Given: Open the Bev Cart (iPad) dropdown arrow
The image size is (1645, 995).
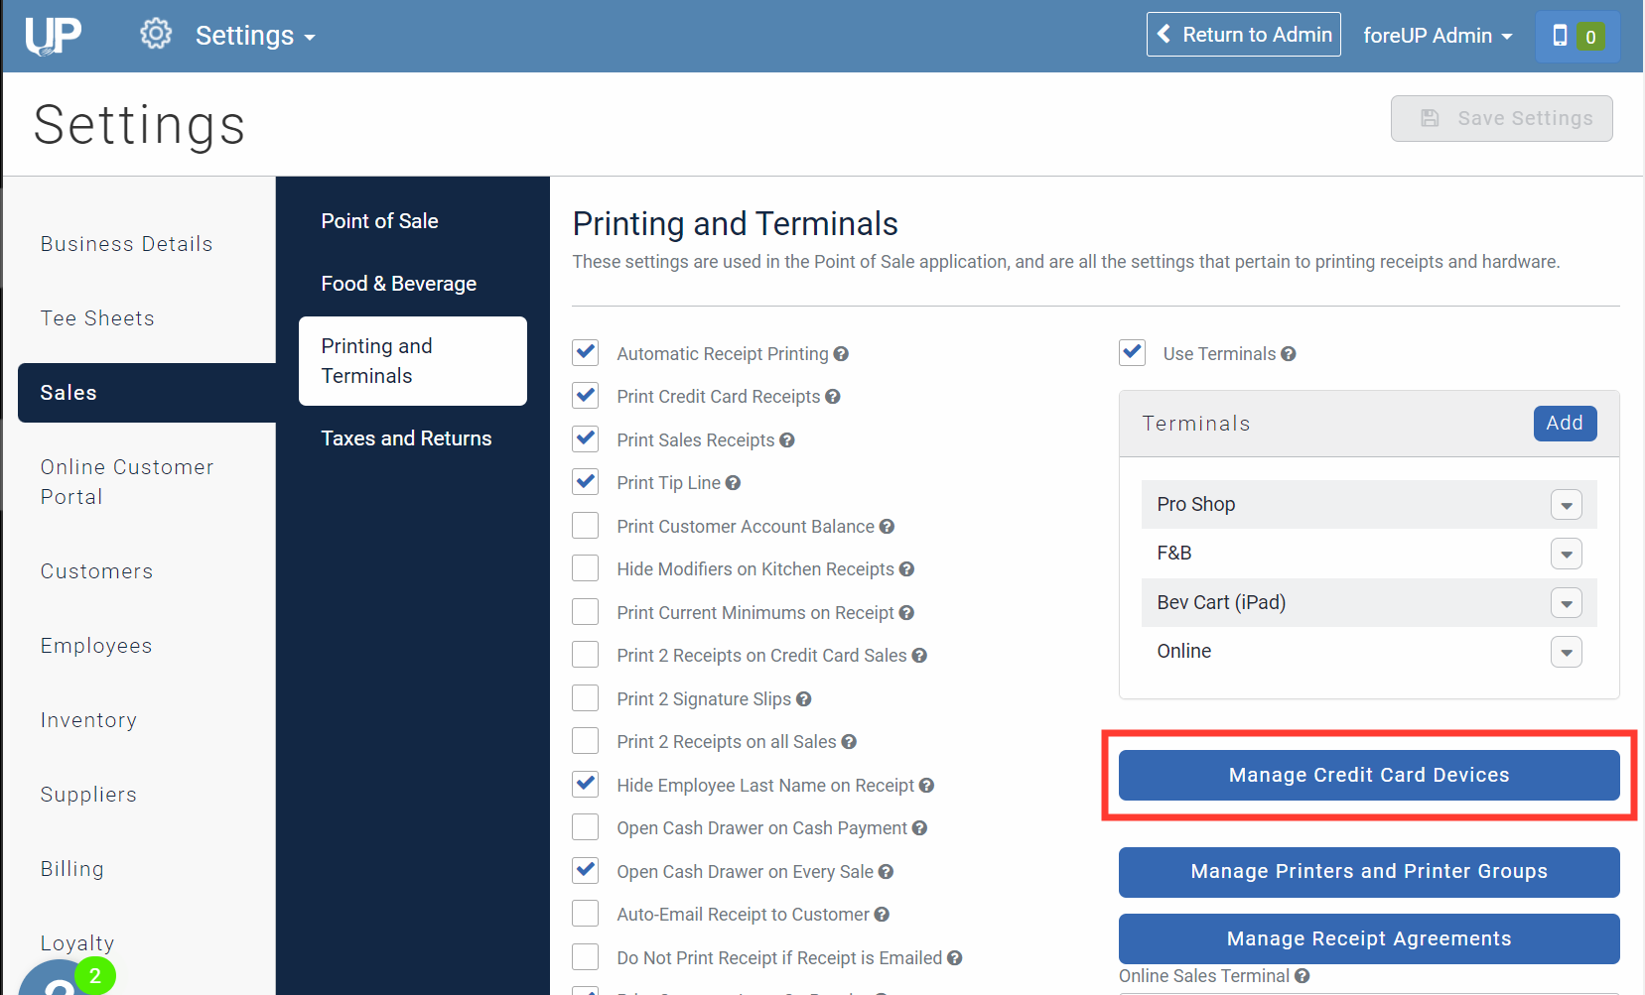Looking at the screenshot, I should tap(1566, 602).
